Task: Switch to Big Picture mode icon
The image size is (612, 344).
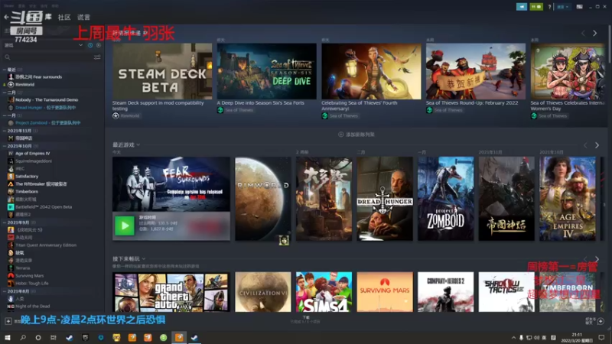Action: click(x=580, y=7)
